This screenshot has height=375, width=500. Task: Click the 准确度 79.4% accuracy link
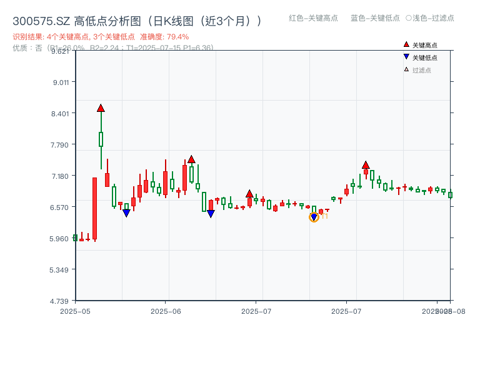(164, 37)
